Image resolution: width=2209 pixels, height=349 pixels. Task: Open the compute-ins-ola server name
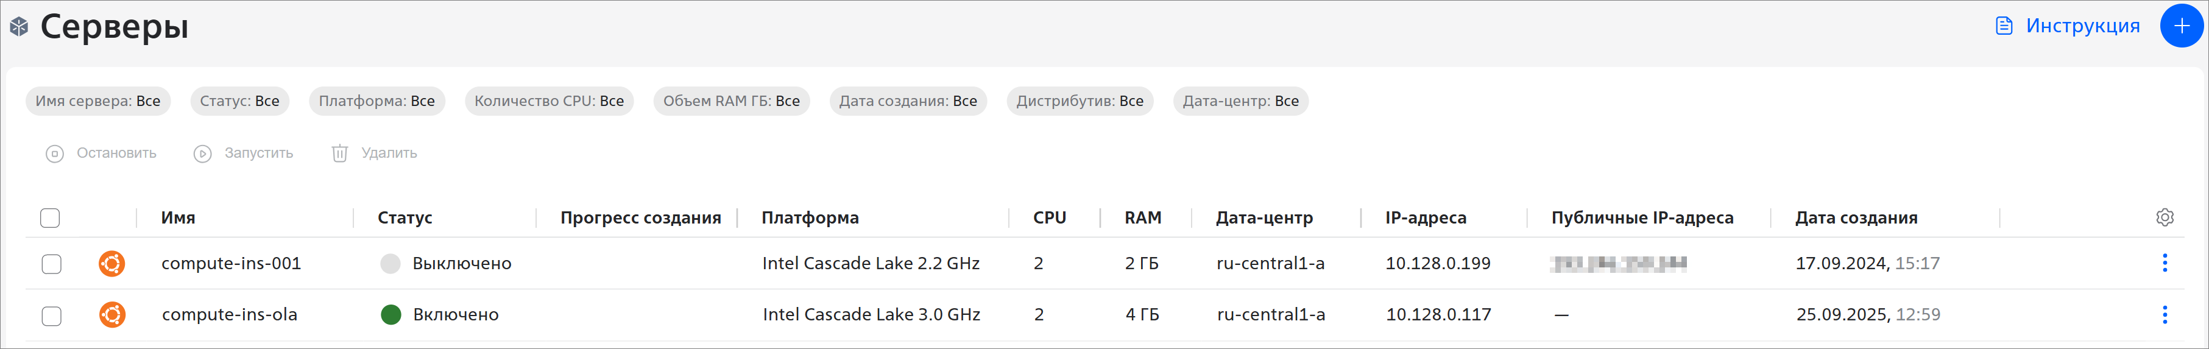click(x=229, y=315)
